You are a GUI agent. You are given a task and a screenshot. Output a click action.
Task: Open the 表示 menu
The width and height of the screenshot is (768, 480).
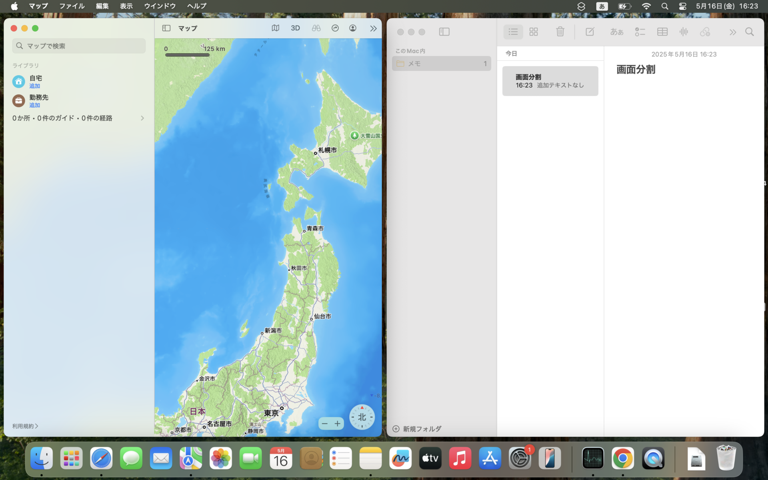pos(126,6)
